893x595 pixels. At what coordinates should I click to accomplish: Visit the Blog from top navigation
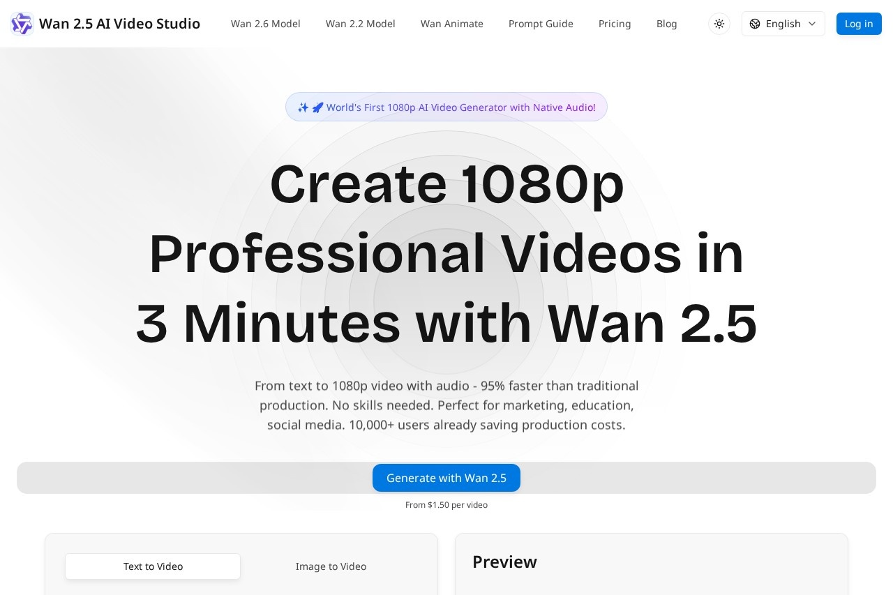pos(666,24)
